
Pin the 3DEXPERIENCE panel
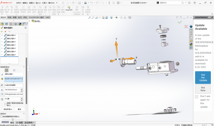point(212,18)
